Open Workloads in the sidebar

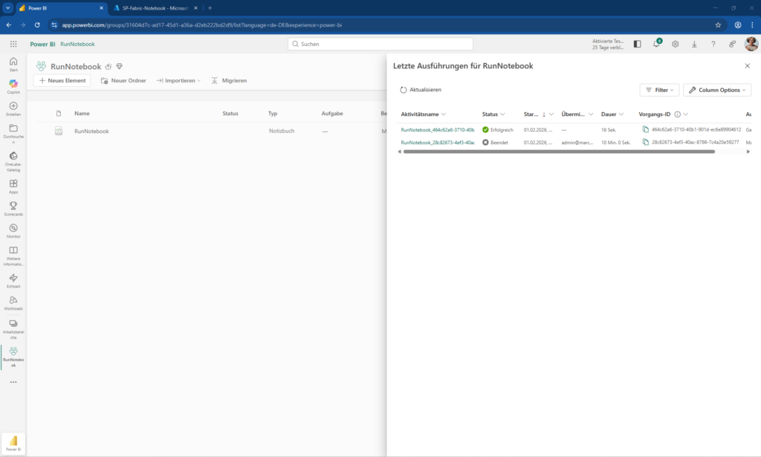click(13, 302)
